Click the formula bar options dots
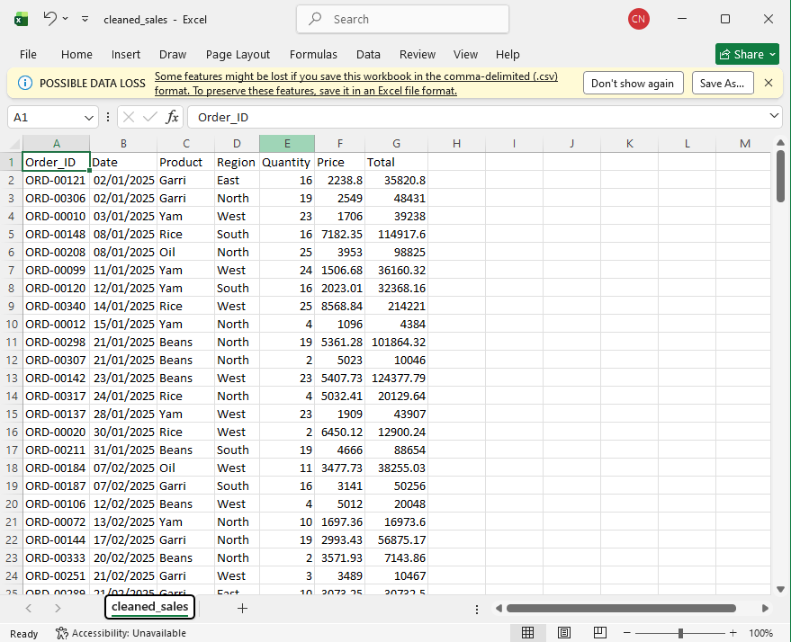The height and width of the screenshot is (642, 791). click(108, 118)
